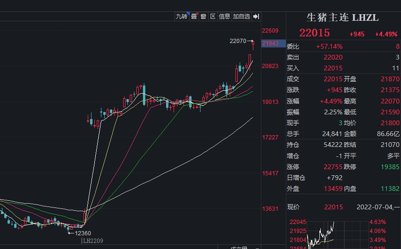Click the 12360 low price label

coord(83,232)
